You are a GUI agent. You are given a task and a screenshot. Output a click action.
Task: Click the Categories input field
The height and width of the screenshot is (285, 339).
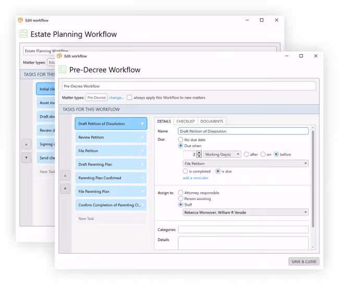pyautogui.click(x=243, y=230)
